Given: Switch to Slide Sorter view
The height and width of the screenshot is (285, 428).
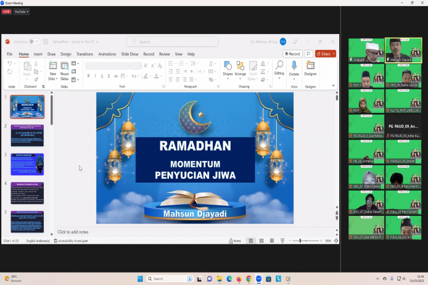Looking at the screenshot, I should pyautogui.click(x=261, y=241).
